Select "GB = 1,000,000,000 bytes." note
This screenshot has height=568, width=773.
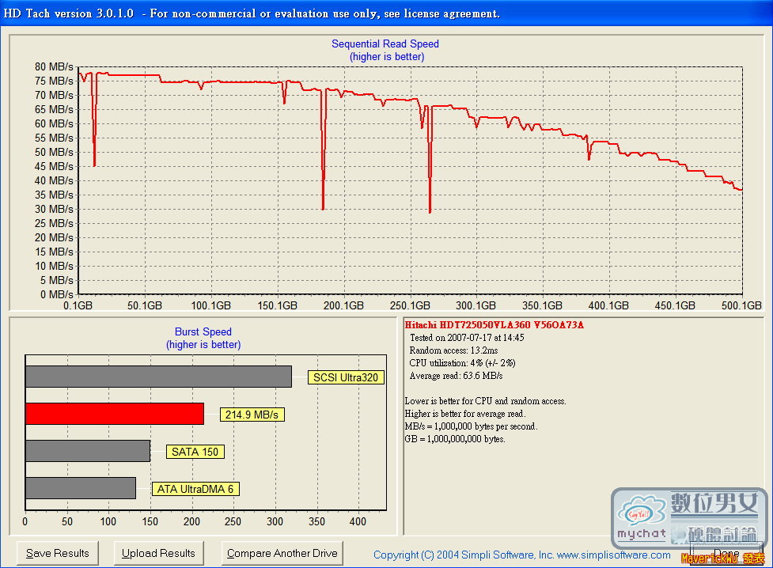point(455,439)
